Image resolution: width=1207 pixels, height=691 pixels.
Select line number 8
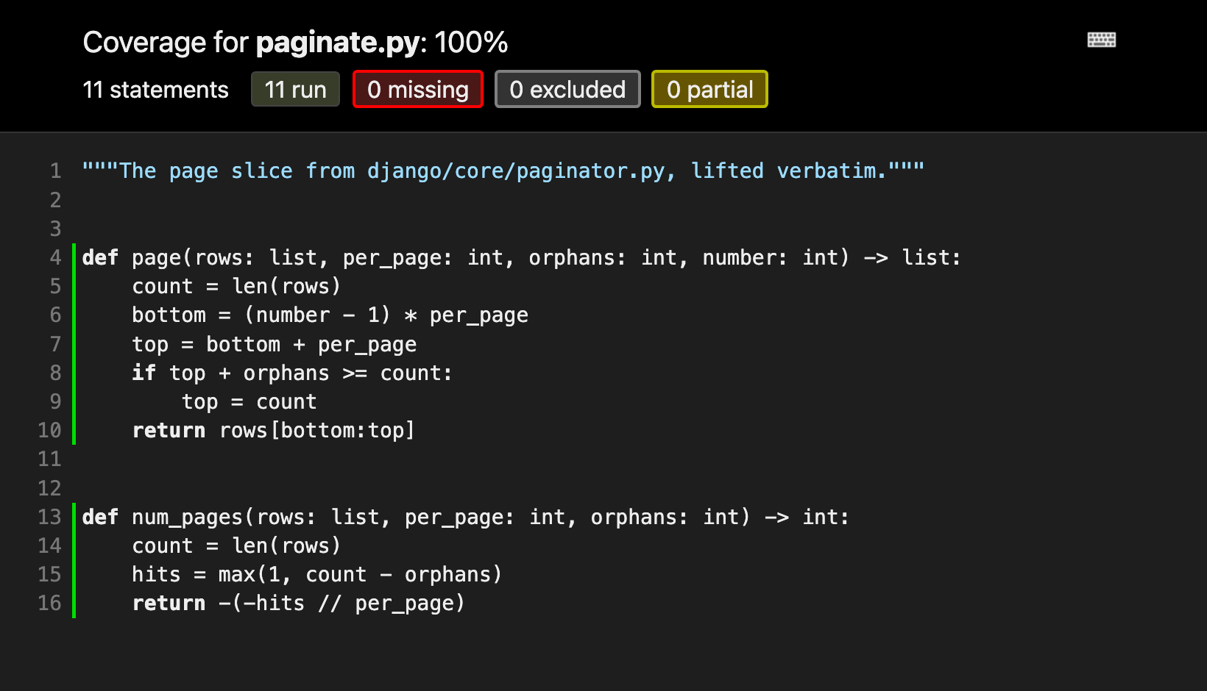(x=55, y=373)
